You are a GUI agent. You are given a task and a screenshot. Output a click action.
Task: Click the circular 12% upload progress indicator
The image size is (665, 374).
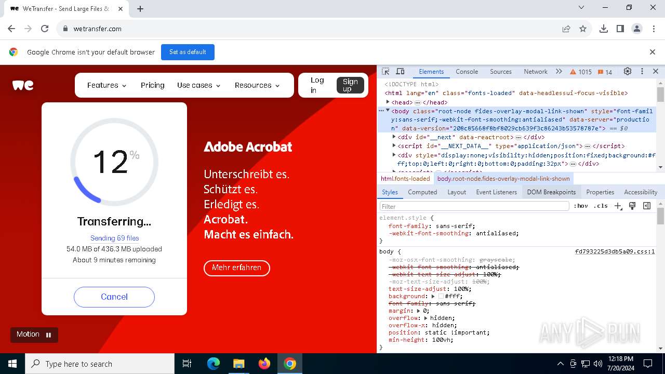pyautogui.click(x=114, y=162)
